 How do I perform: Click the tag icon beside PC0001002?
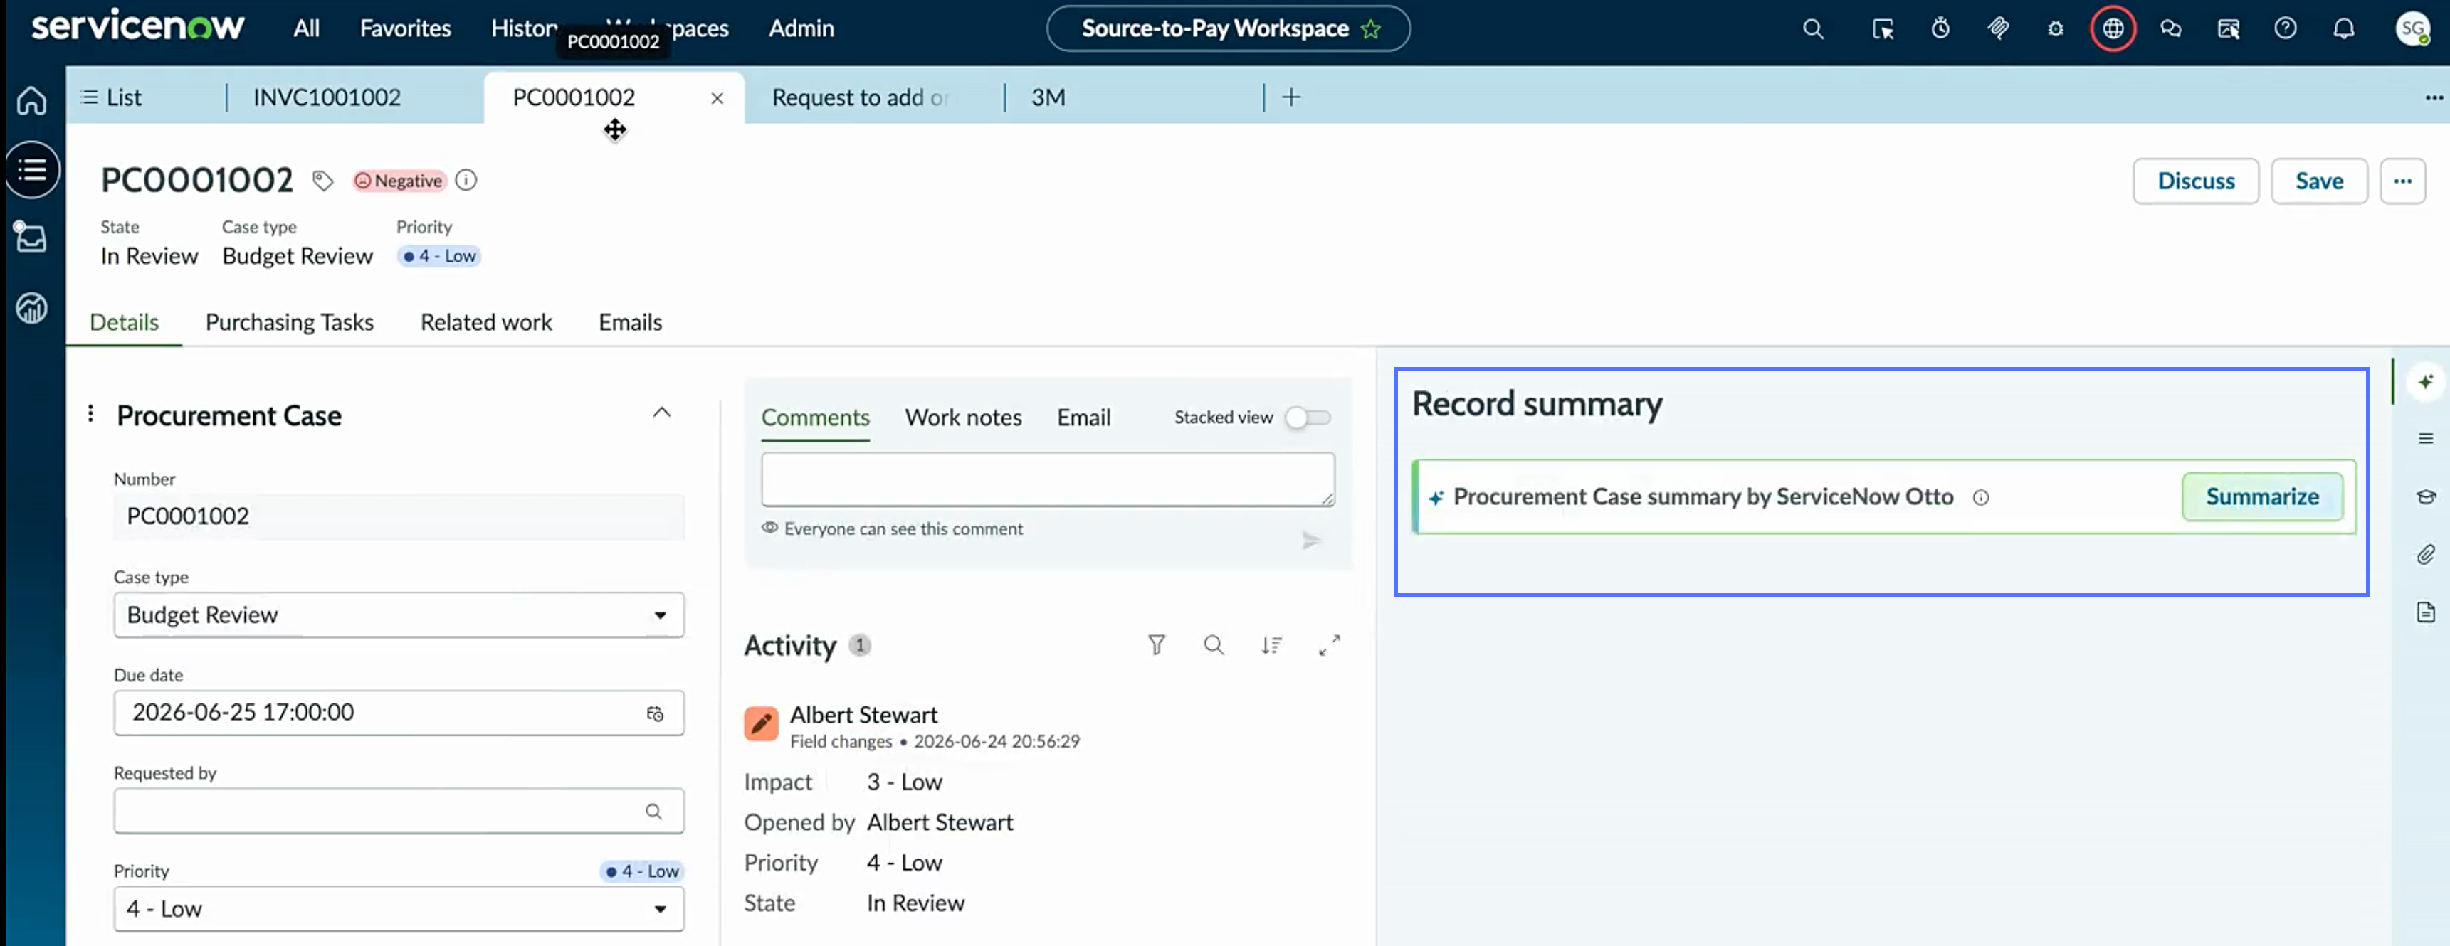pos(322,181)
